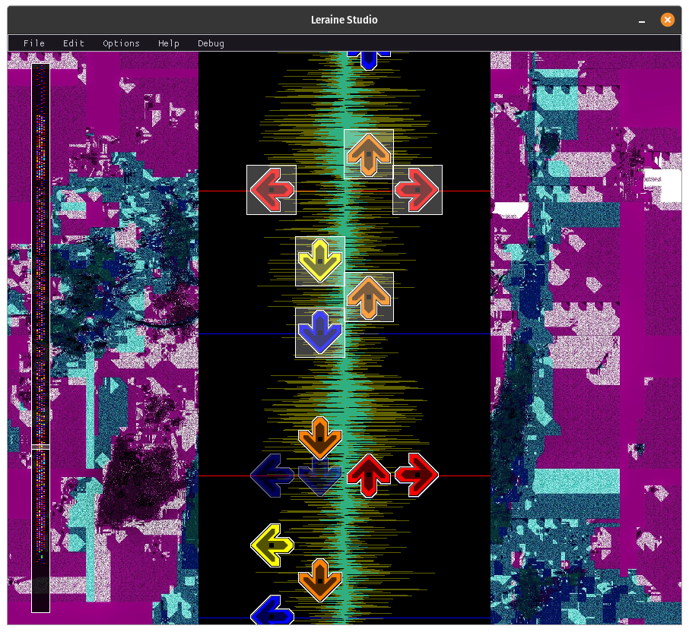Screen dimensions: 689x632
Task: Open the Edit menu
Action: point(73,43)
